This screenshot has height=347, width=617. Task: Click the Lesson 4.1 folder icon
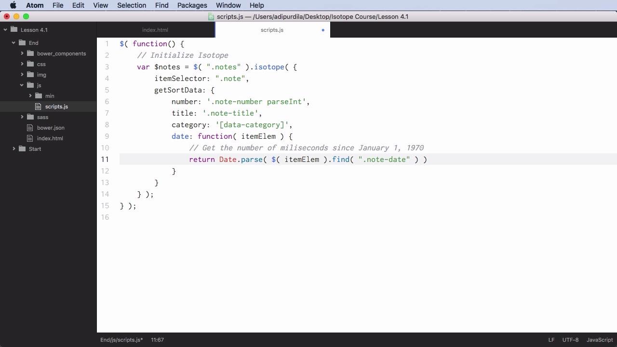coord(13,29)
